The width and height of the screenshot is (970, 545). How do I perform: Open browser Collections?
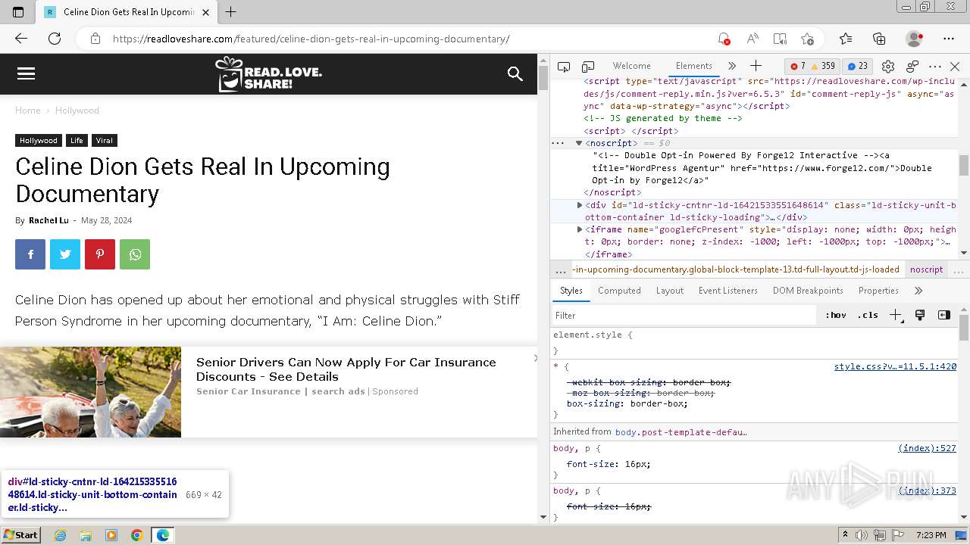(x=879, y=39)
